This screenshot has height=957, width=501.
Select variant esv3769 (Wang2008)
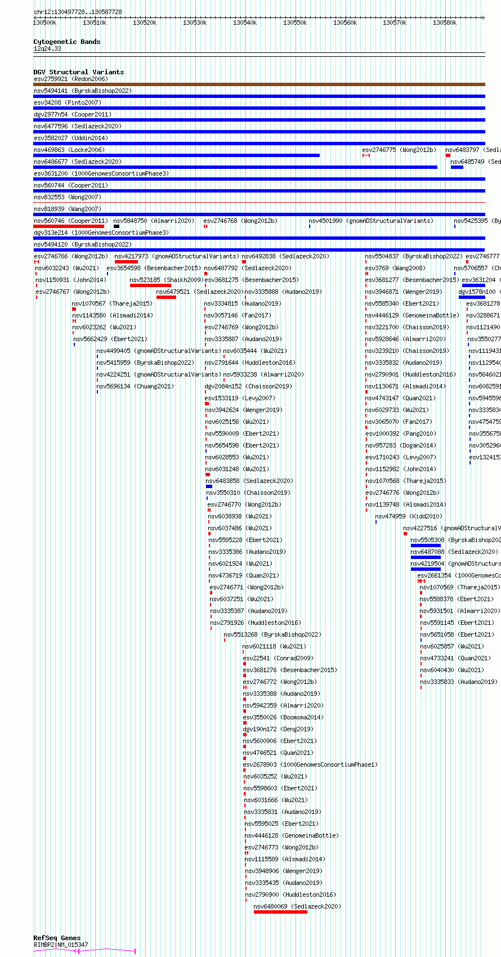coord(396,268)
